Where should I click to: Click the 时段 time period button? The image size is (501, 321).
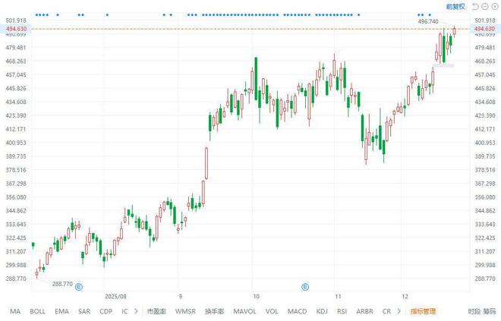coord(474,311)
